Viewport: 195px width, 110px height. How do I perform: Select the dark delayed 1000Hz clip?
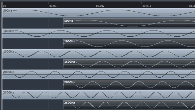[129, 43]
